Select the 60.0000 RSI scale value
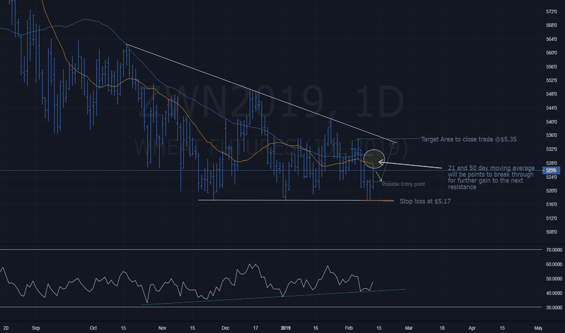The image size is (565, 333). coord(554,264)
